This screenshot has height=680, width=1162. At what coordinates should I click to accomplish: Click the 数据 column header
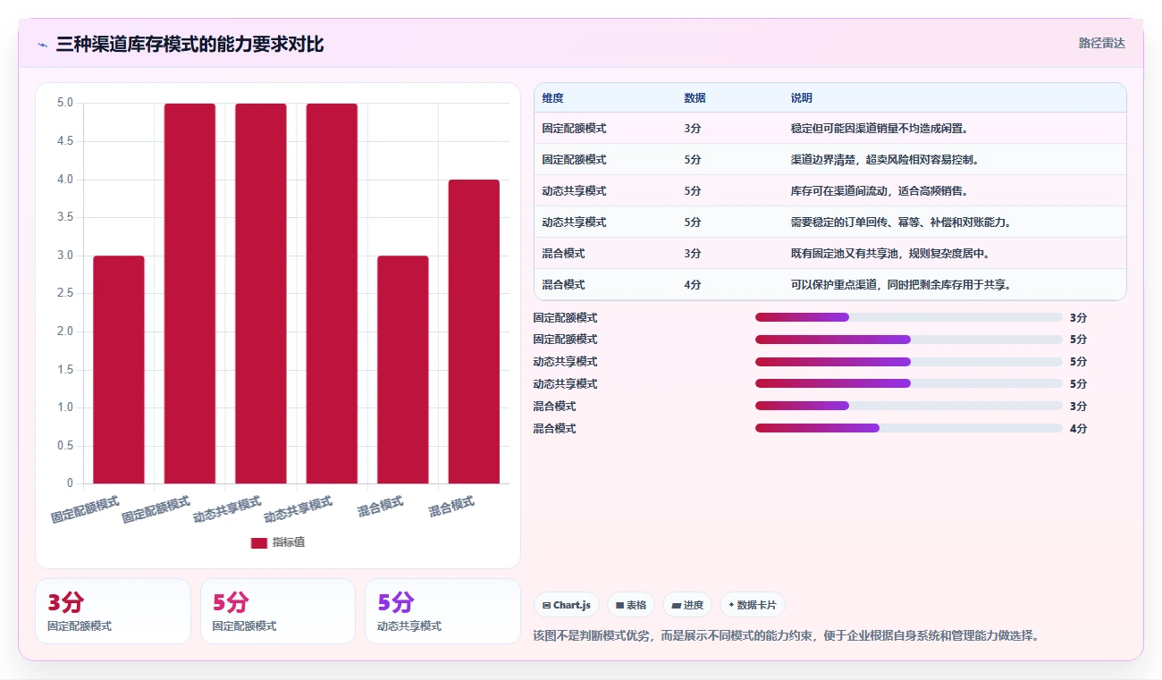[x=695, y=97]
